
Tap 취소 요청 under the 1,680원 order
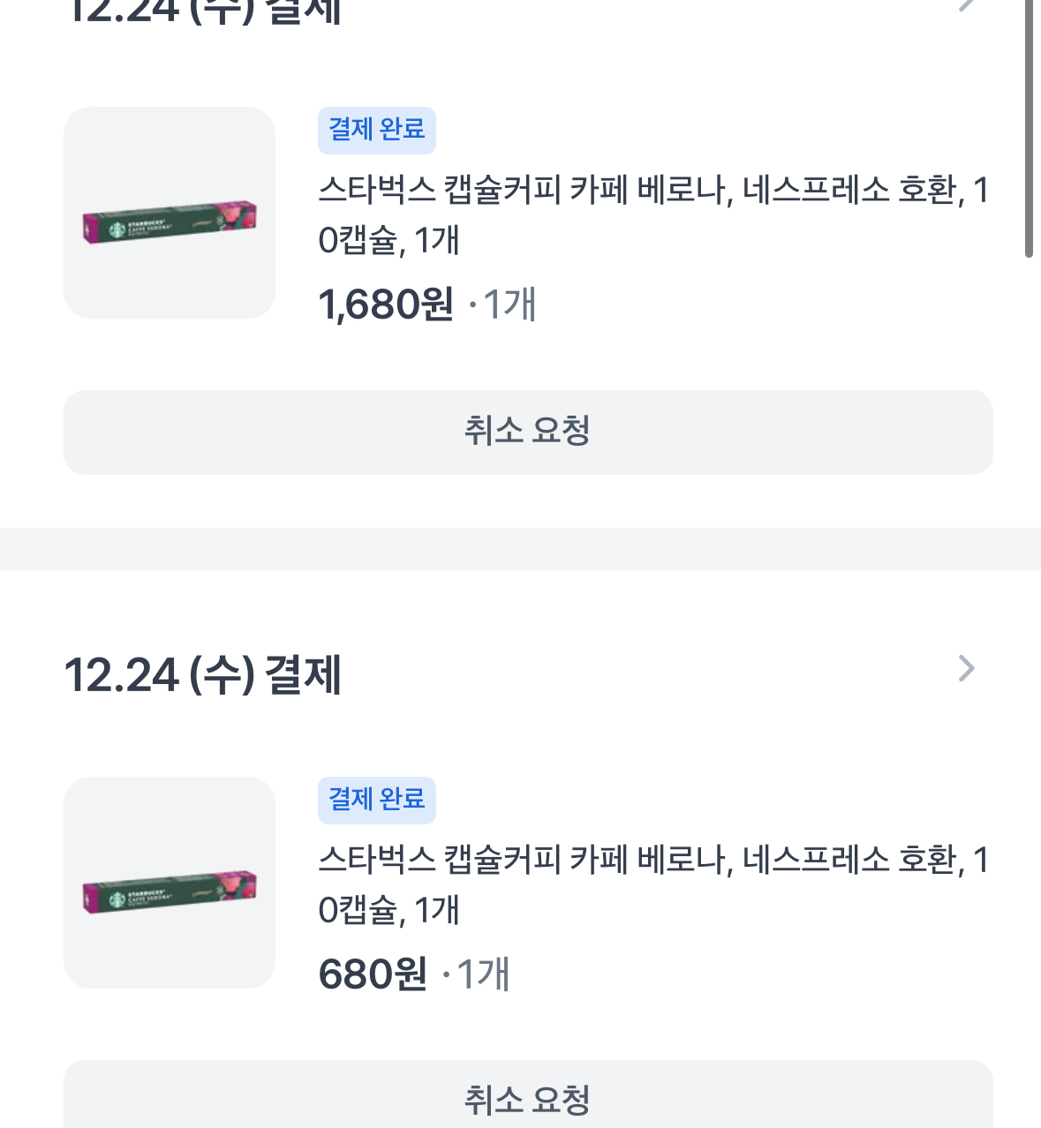(x=528, y=432)
